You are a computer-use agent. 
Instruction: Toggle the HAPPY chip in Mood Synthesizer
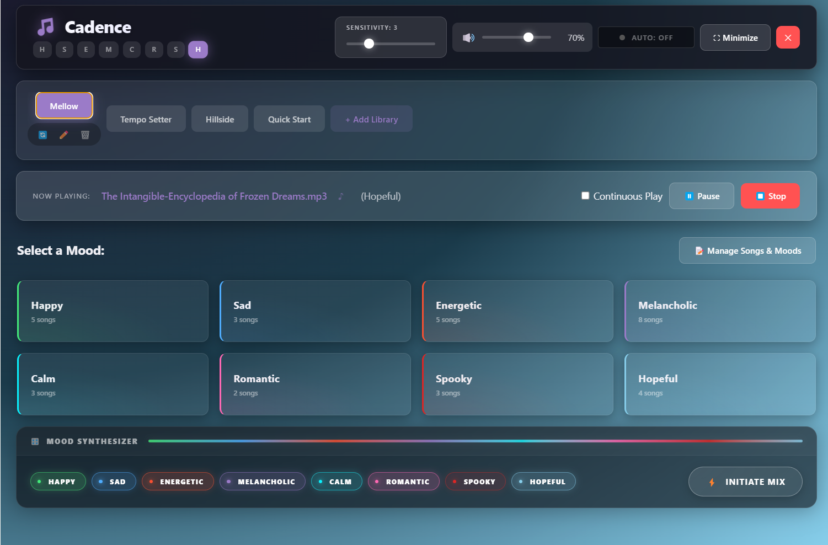click(58, 482)
